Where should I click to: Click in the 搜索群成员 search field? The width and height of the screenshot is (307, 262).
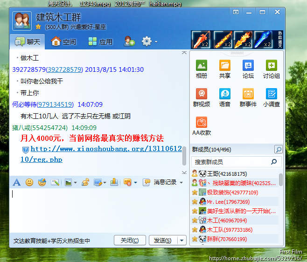point(232,162)
